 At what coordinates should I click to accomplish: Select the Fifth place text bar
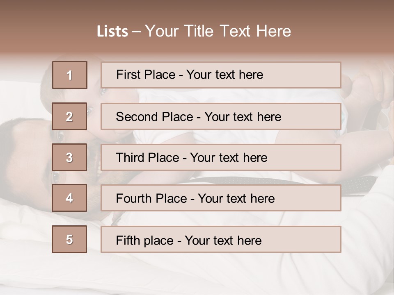(221, 239)
